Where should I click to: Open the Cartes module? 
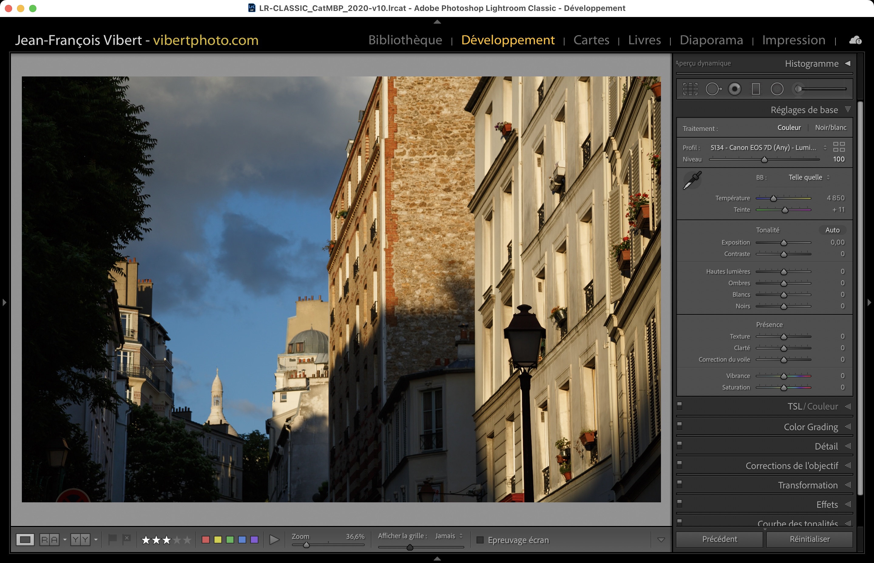coord(591,40)
